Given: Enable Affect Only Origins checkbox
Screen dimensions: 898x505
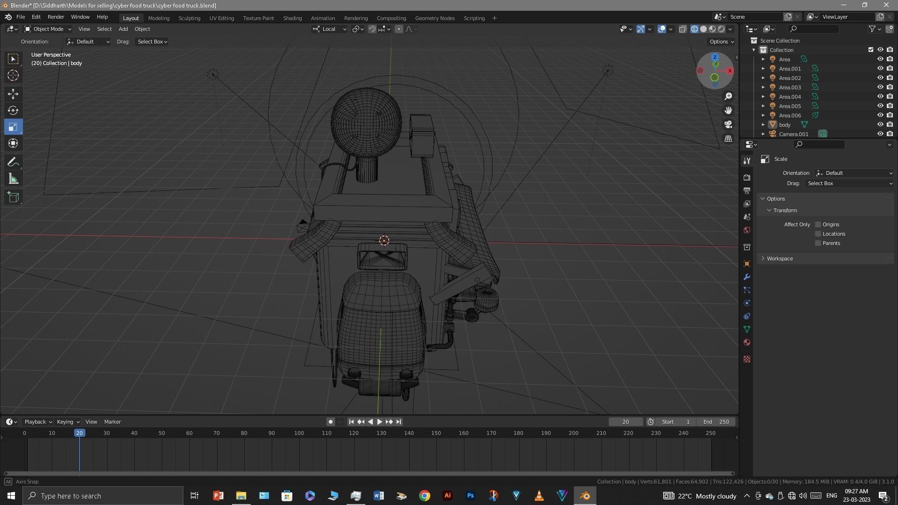Looking at the screenshot, I should [818, 224].
